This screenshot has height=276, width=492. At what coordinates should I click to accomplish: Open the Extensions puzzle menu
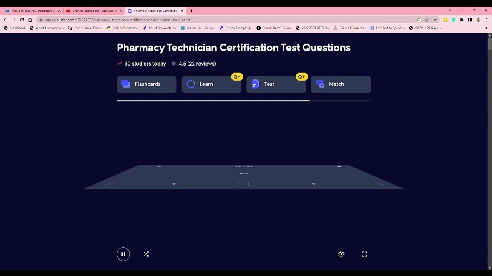point(462,20)
